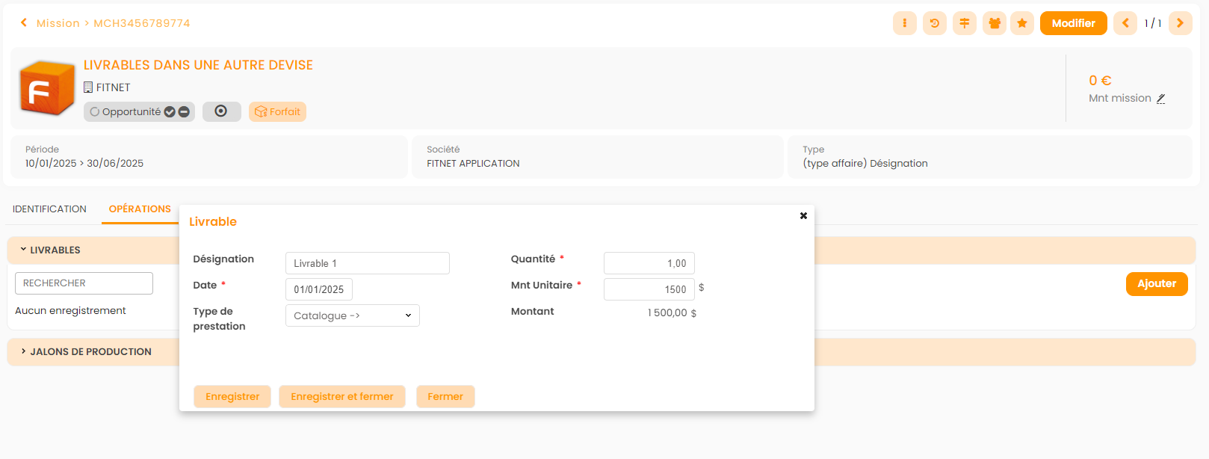Collapse the LIVRABLES section
1209x459 pixels.
[24, 250]
